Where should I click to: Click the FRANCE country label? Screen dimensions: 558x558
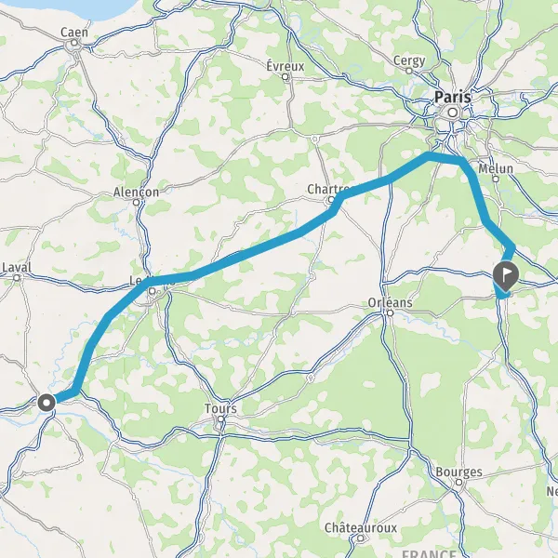[x=429, y=553]
